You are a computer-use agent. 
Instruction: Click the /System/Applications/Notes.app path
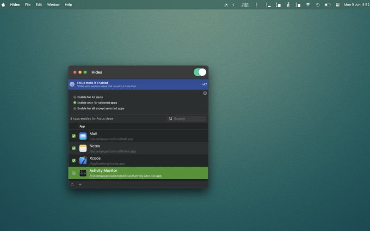pyautogui.click(x=112, y=152)
